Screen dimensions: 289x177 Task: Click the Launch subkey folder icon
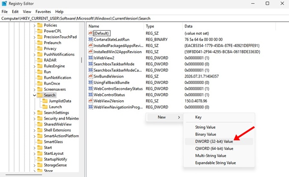click(x=45, y=107)
